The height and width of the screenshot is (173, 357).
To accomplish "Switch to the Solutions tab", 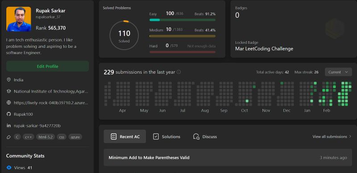I will click(x=166, y=136).
